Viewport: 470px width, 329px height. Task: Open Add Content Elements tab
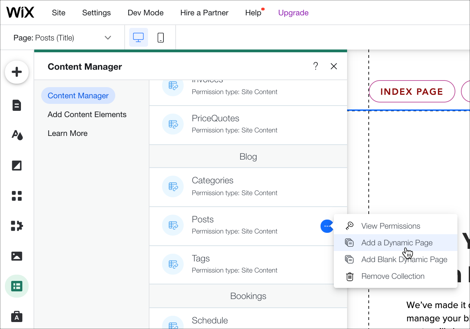click(x=87, y=115)
